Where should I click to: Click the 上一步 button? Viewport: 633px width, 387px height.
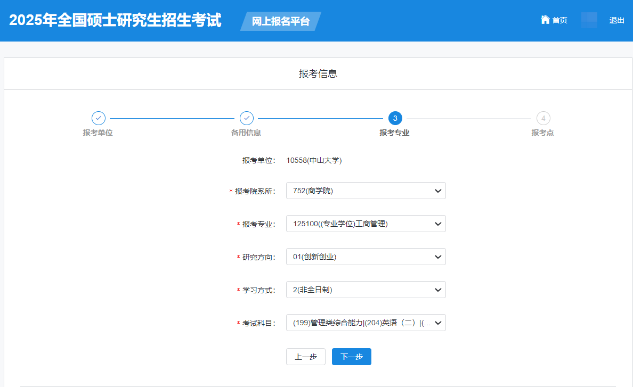[306, 357]
